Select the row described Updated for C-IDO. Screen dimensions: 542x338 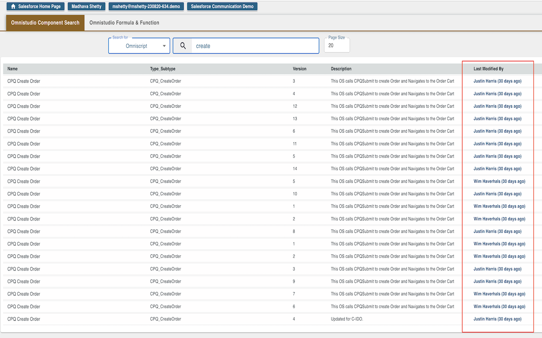347,319
